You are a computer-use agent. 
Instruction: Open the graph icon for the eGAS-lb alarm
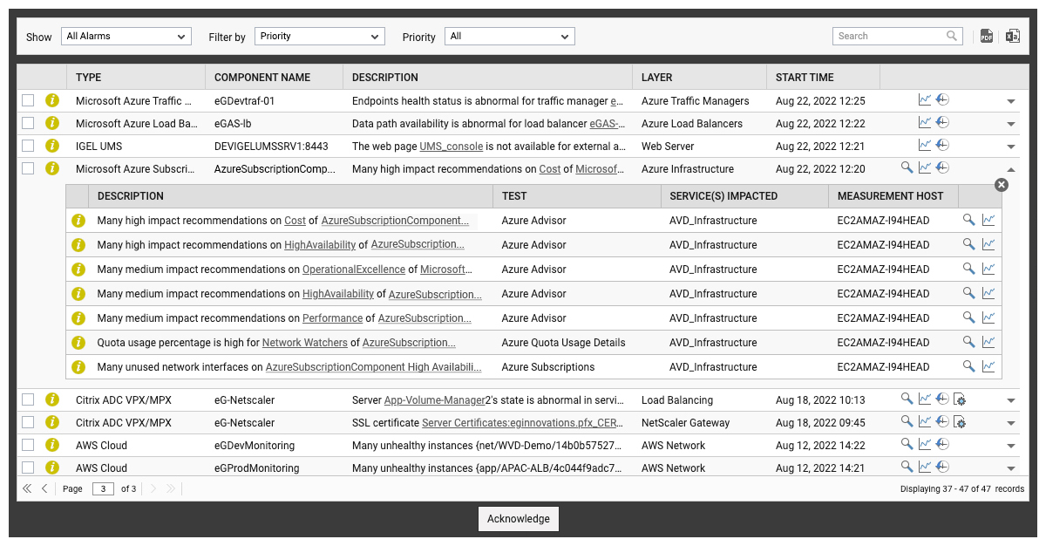[925, 122]
